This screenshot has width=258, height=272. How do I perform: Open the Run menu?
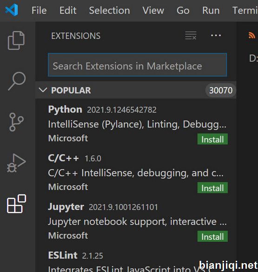pyautogui.click(x=211, y=10)
